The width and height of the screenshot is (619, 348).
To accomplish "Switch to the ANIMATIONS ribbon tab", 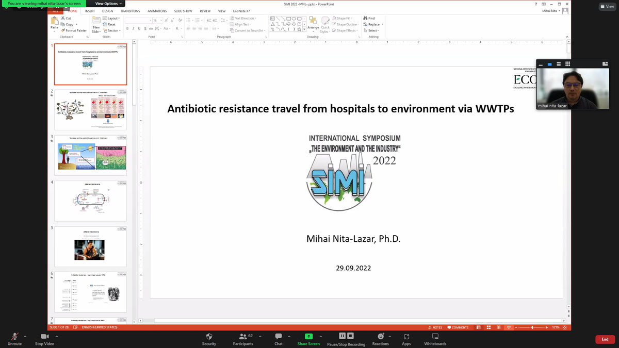I will tap(157, 11).
